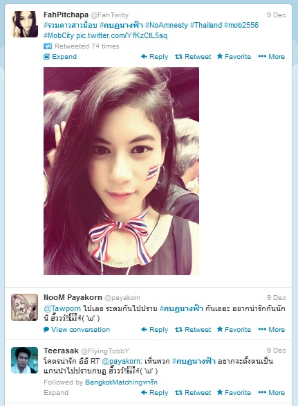The height and width of the screenshot is (406, 298).
Task: Collapse FahPitchapa's tweet via the Expand link
Action: coord(60,56)
